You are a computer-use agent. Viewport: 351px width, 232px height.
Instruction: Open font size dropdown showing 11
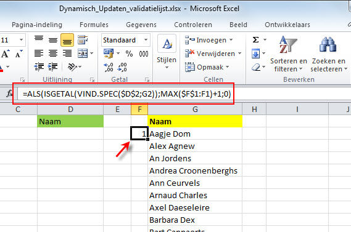(x=21, y=40)
